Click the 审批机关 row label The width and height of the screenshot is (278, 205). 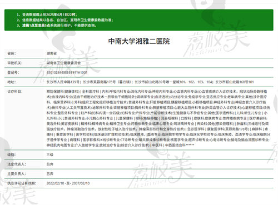tap(15, 63)
